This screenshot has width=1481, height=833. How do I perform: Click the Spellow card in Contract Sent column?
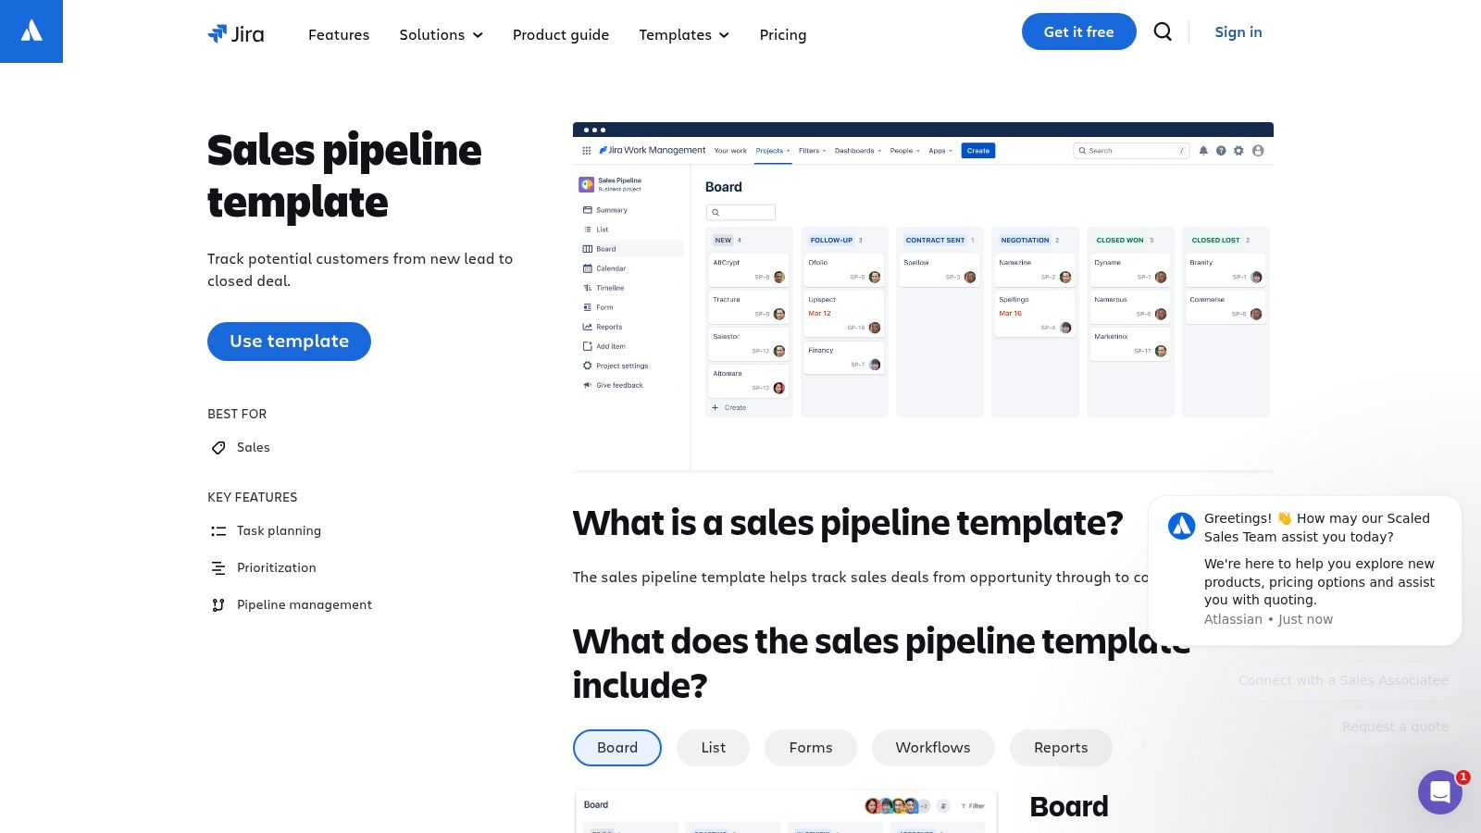point(940,269)
